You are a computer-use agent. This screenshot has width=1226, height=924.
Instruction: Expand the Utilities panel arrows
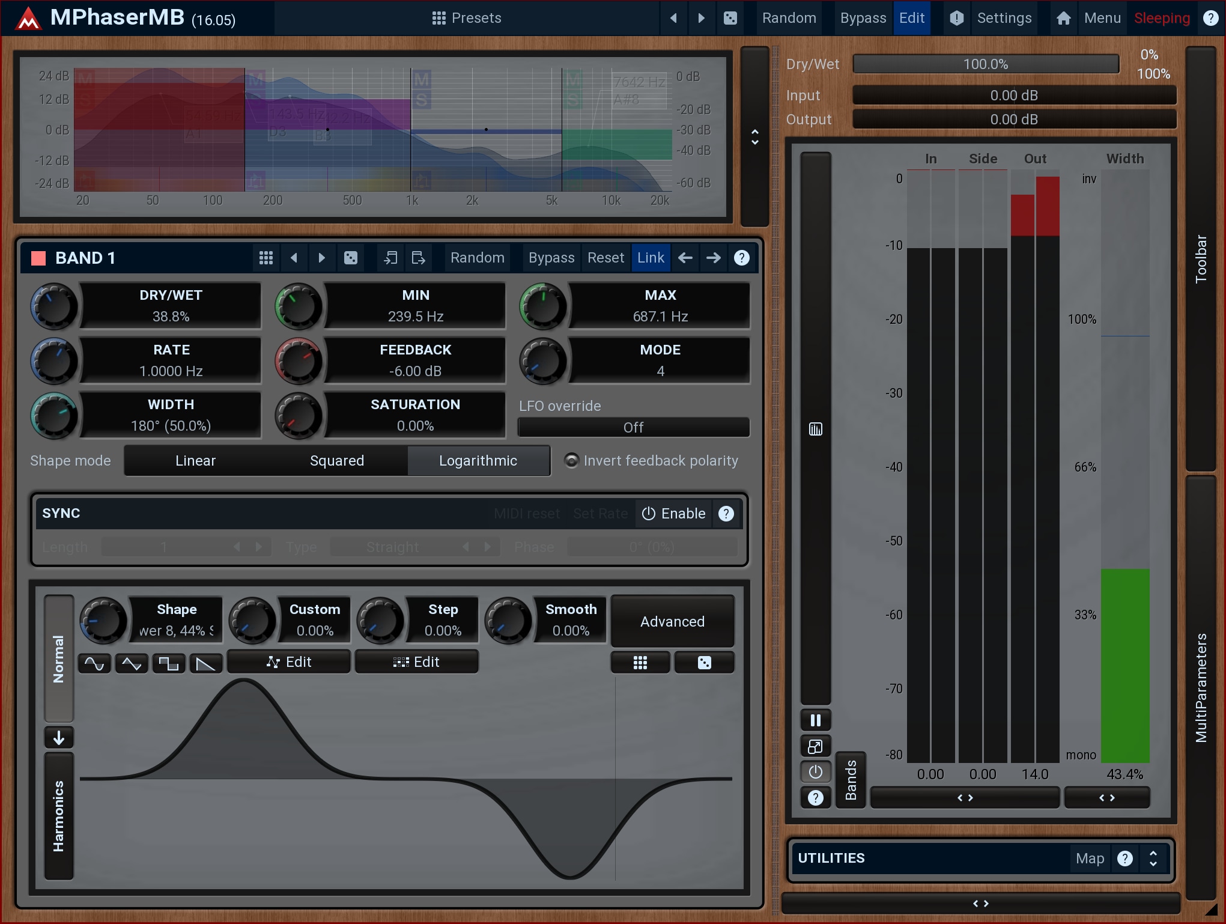1153,859
